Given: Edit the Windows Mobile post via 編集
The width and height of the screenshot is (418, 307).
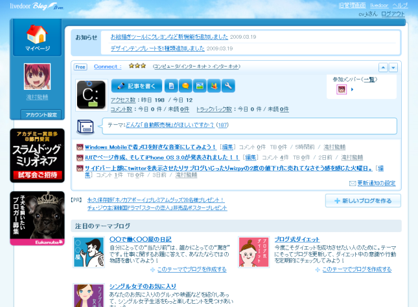Looking at the screenshot, I should 227,147.
